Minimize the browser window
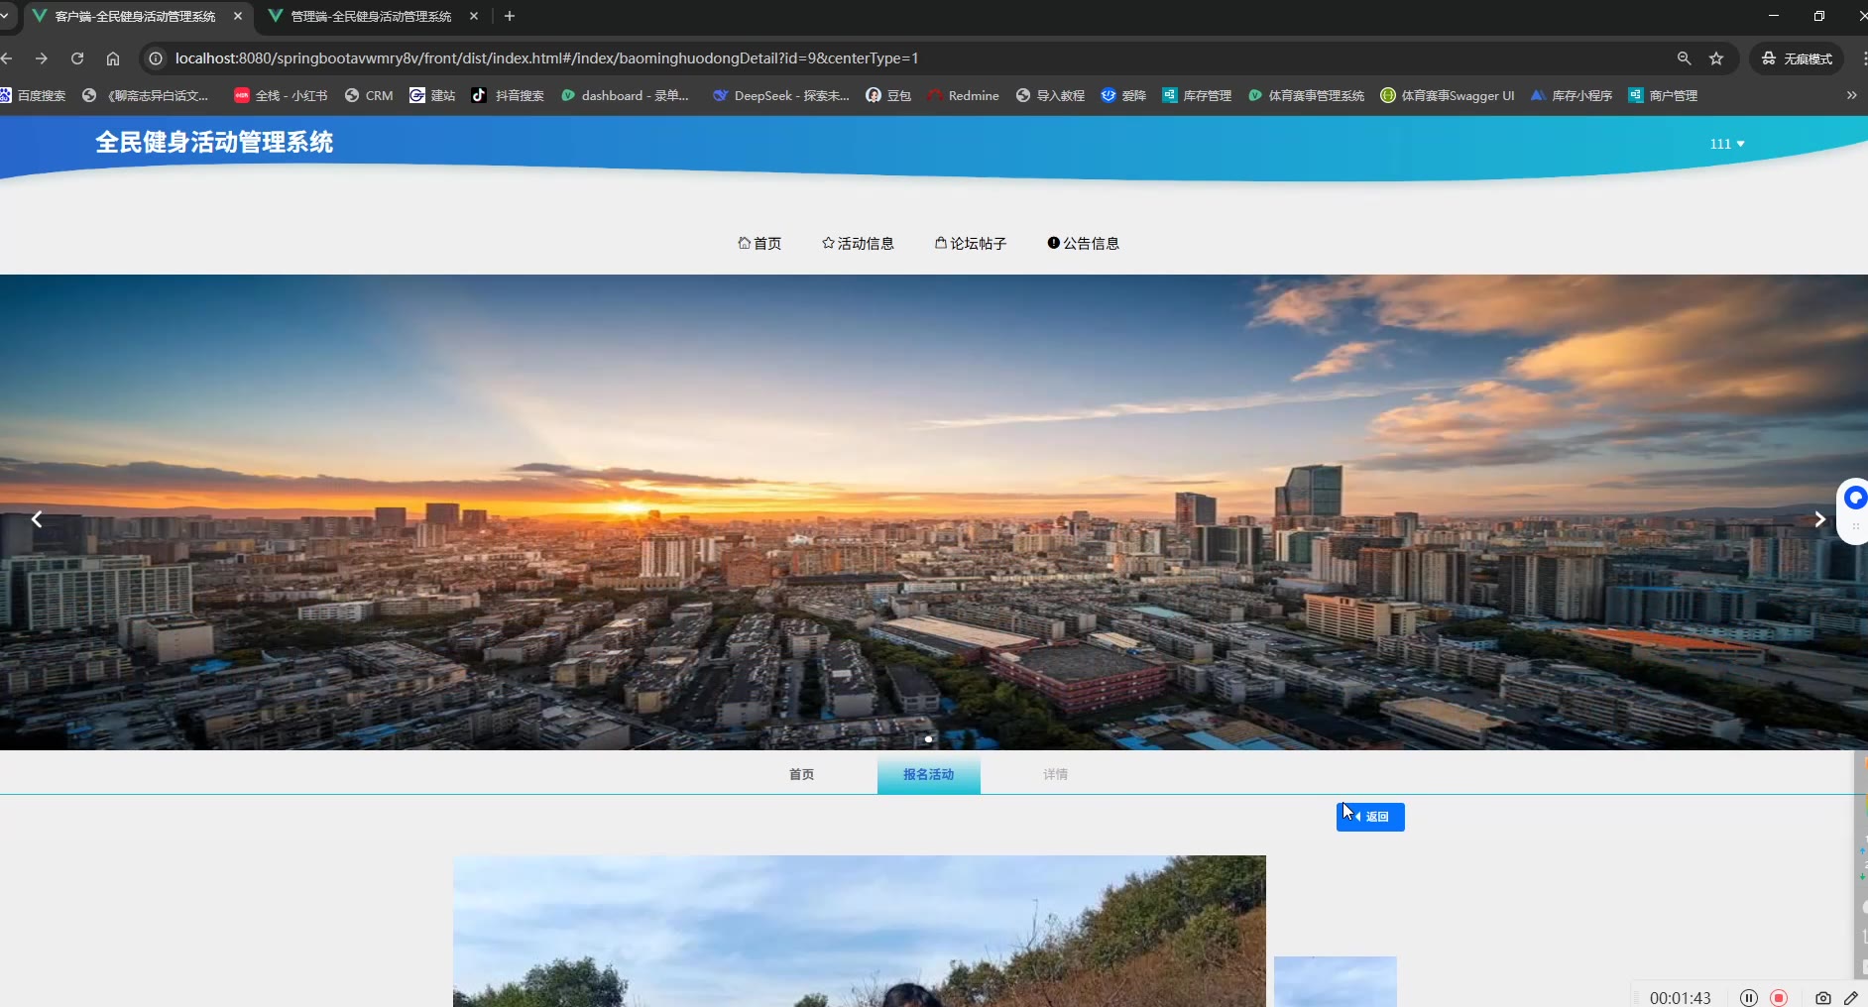 coord(1774,16)
